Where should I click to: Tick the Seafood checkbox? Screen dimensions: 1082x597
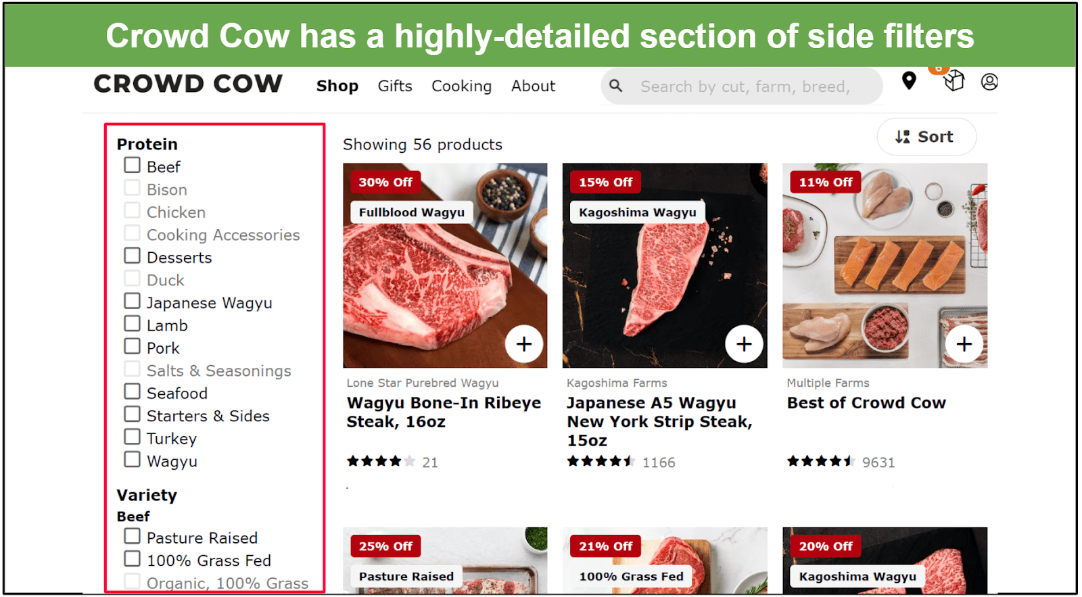133,391
